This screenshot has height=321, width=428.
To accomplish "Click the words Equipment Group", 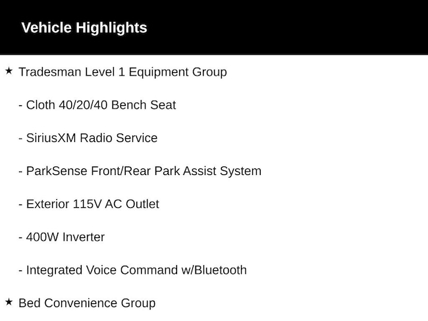I will click(x=178, y=72).
